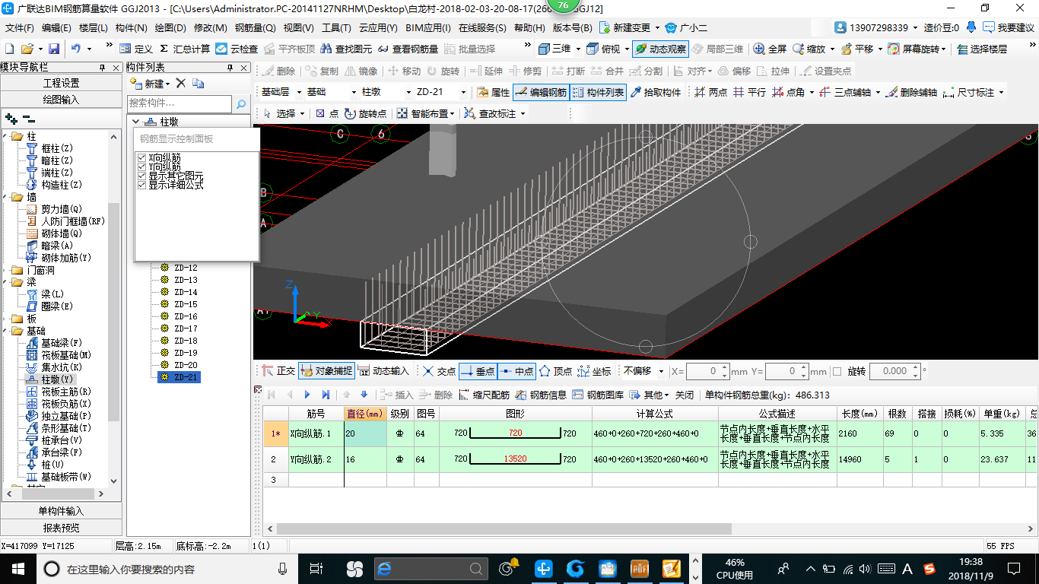The width and height of the screenshot is (1039, 584).
Task: Click the search components input box
Action: tap(180, 103)
